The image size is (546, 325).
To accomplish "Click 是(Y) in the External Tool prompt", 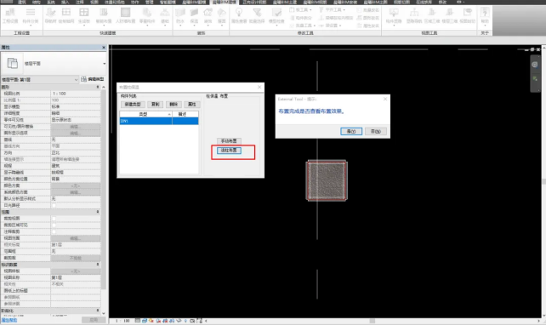I will click(351, 131).
